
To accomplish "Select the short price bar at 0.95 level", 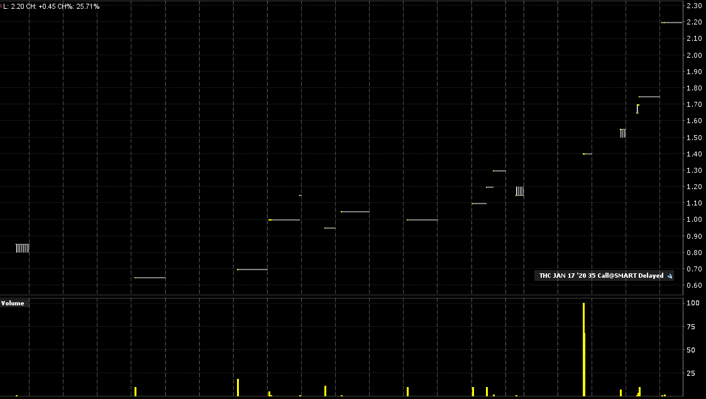I will 329,228.
